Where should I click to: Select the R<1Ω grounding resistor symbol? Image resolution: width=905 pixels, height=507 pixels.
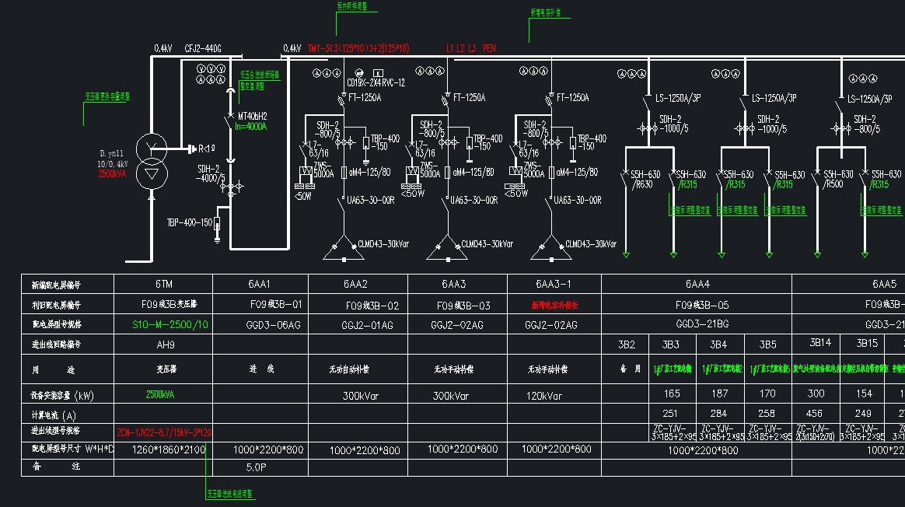point(201,149)
